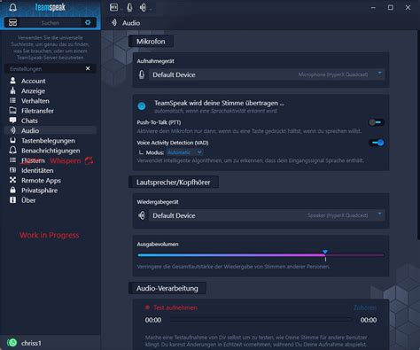Select TeamSpeak wird deine Stimme übertragen indicator
The height and width of the screenshot is (350, 420).
point(142,106)
